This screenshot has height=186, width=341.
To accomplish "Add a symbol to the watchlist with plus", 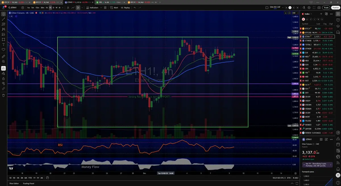I will (x=321, y=14).
